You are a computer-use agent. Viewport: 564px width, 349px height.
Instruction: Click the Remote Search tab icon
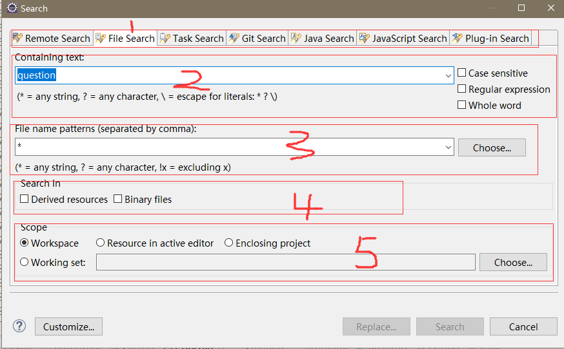coord(17,38)
